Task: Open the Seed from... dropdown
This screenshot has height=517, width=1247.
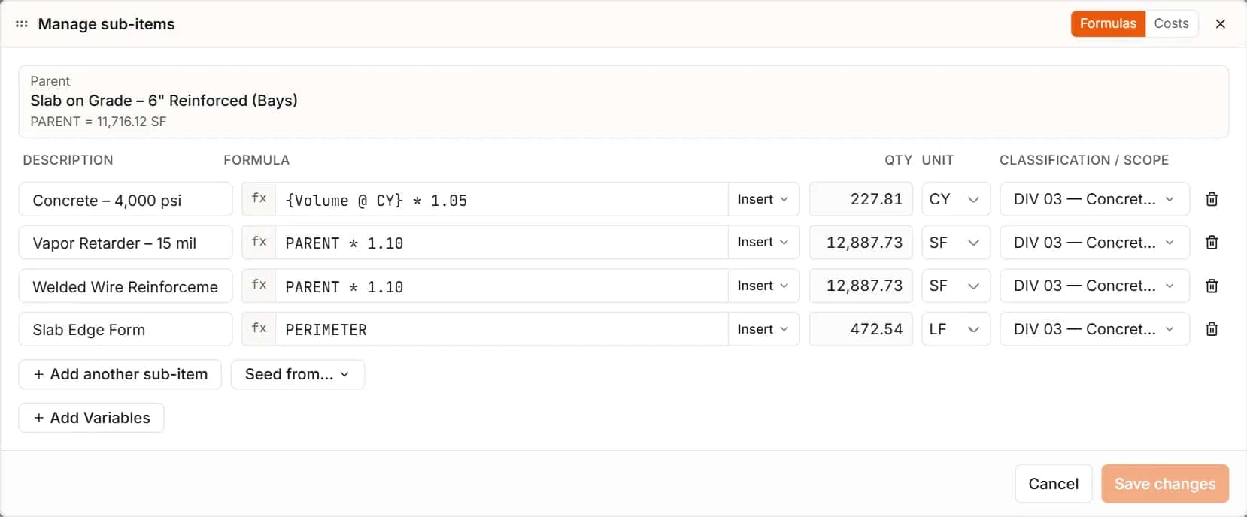Action: tap(298, 374)
